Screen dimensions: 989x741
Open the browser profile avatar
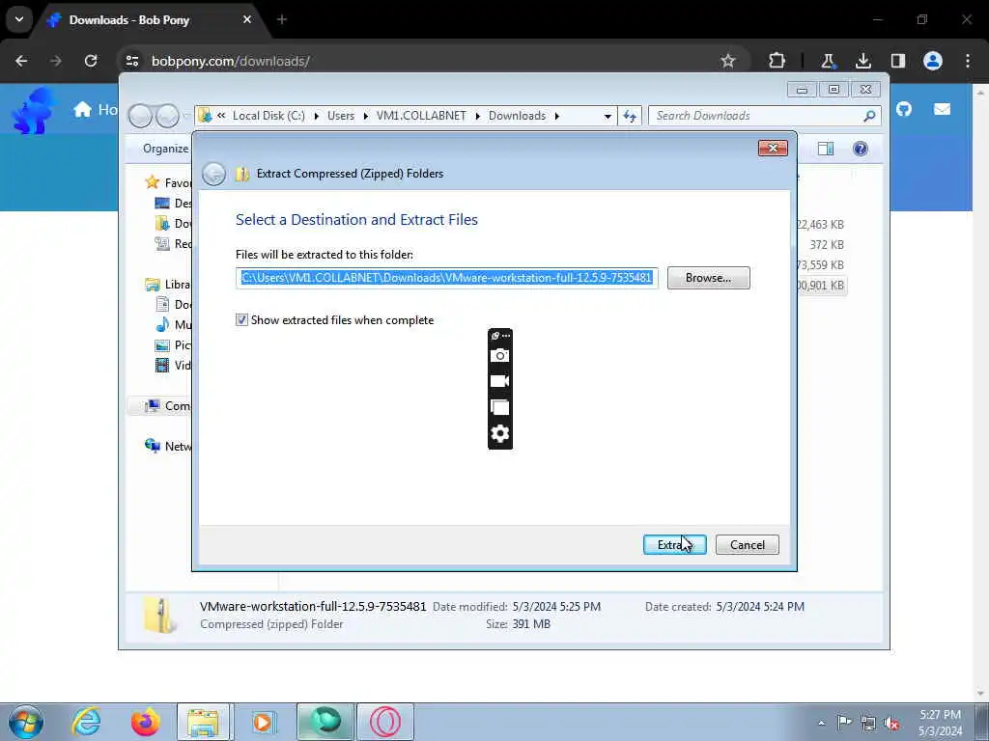tap(933, 61)
